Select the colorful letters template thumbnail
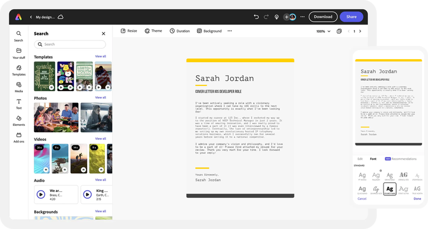The image size is (428, 229). (x=66, y=76)
